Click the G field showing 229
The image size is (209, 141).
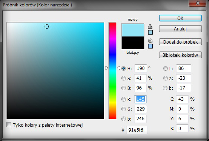click(x=141, y=109)
